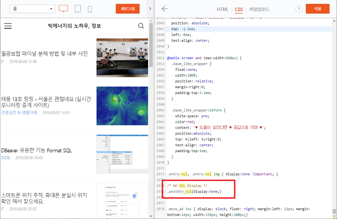Select the desktop preview icon
The image size is (337, 219).
point(63,9)
